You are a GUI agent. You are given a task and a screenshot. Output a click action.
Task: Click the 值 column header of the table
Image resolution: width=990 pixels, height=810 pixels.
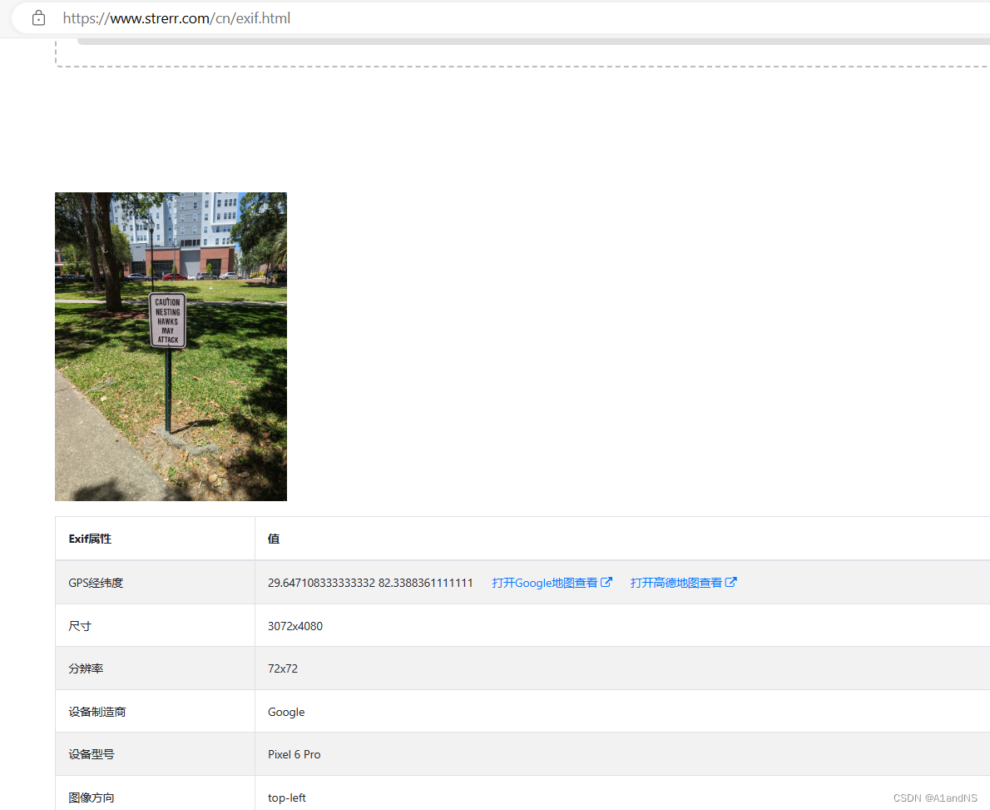point(274,538)
